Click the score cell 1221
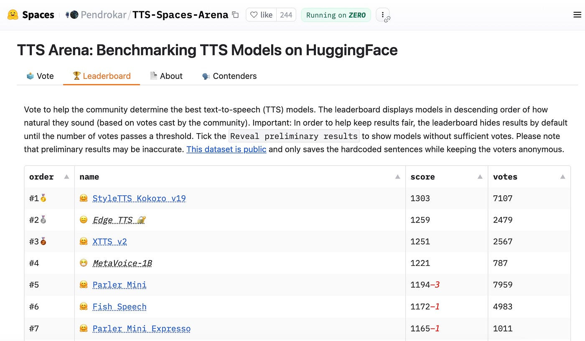 [x=447, y=263]
